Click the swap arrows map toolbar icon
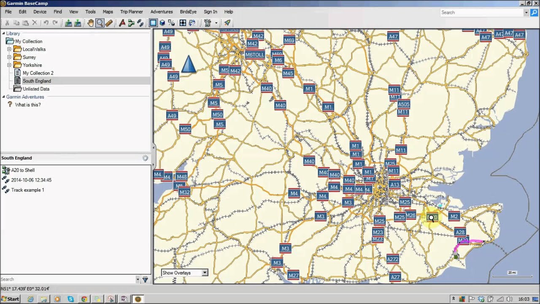The image size is (540, 304). pyautogui.click(x=192, y=23)
